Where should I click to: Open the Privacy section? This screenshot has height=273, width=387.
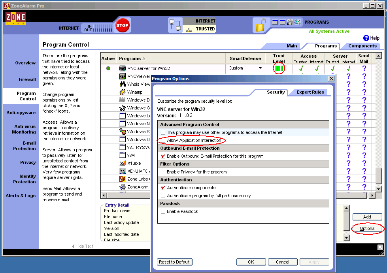tap(28, 162)
